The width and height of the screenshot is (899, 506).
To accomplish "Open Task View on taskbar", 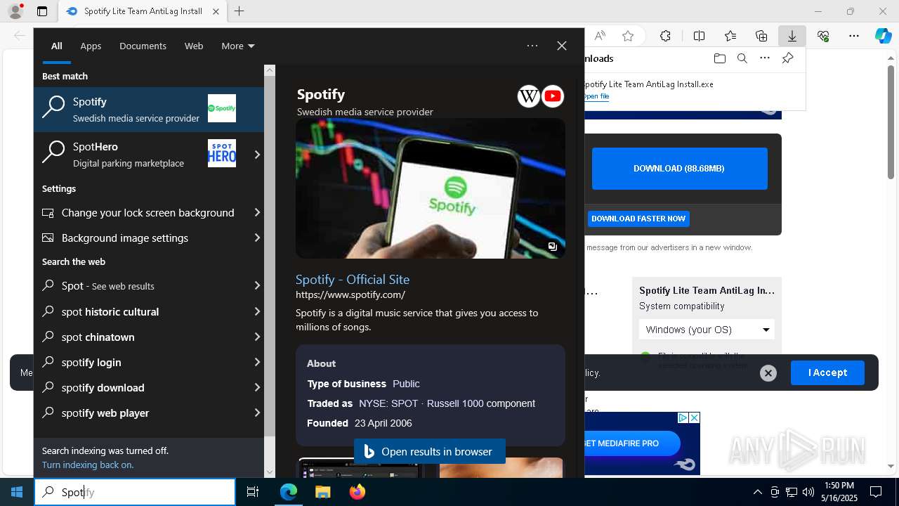I will [253, 492].
